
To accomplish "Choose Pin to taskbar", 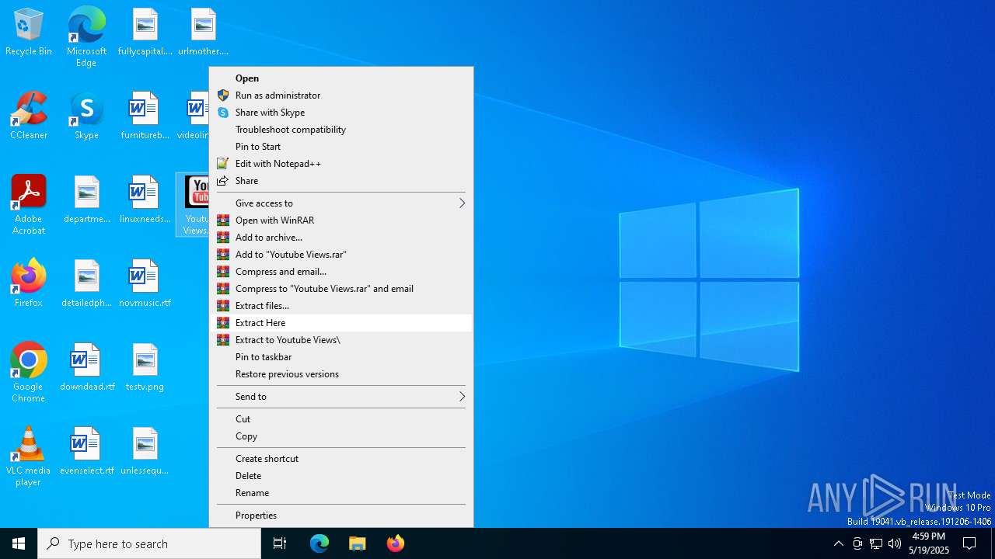I will [x=341, y=357].
